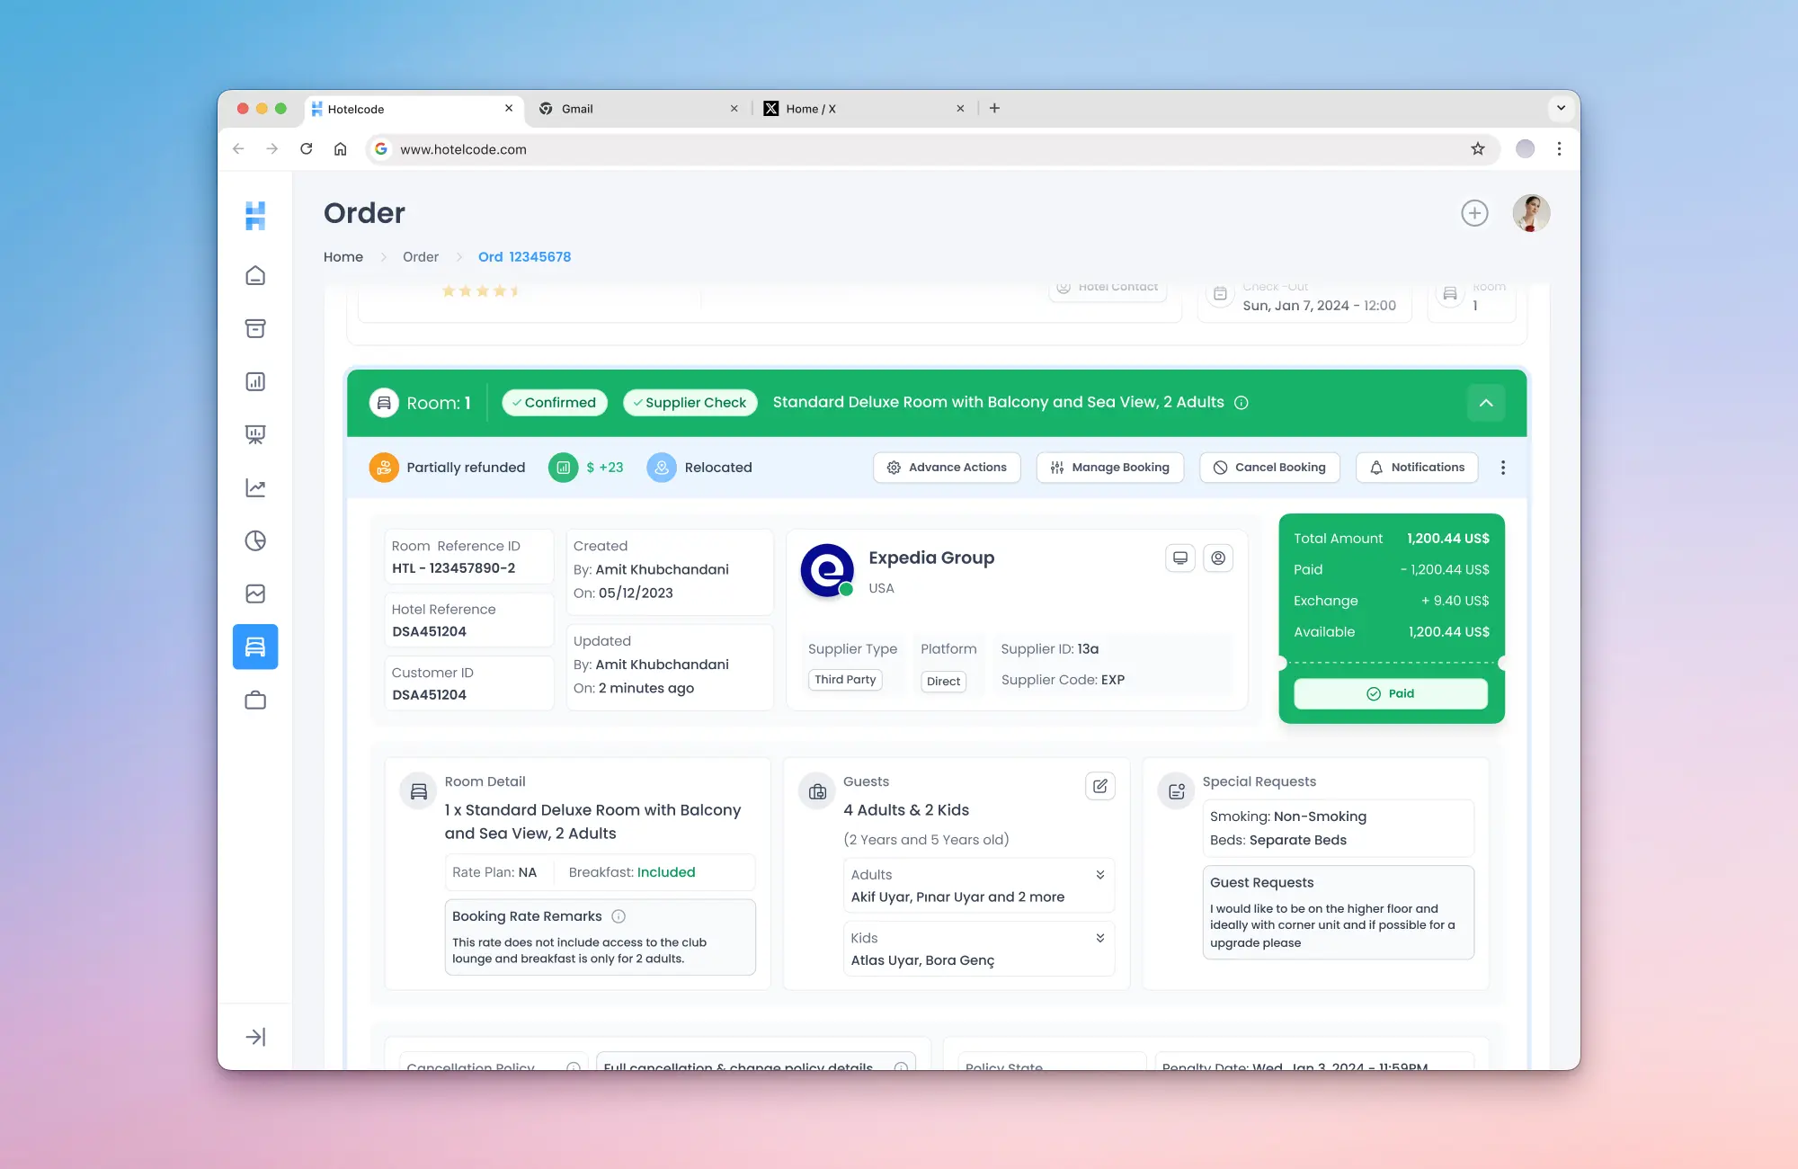Image resolution: width=1798 pixels, height=1169 pixels.
Task: Click the Expedia supplier contact person icon
Action: pos(1218,558)
